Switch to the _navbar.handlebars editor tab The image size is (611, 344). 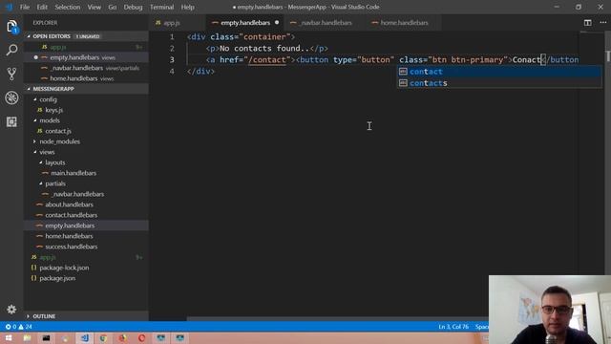click(x=326, y=23)
